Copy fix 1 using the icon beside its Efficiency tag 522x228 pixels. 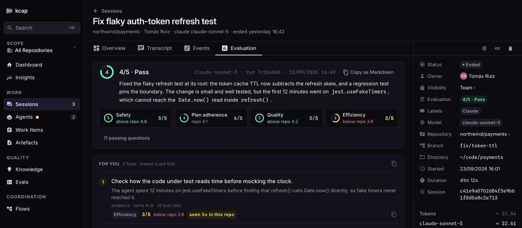tap(394, 215)
